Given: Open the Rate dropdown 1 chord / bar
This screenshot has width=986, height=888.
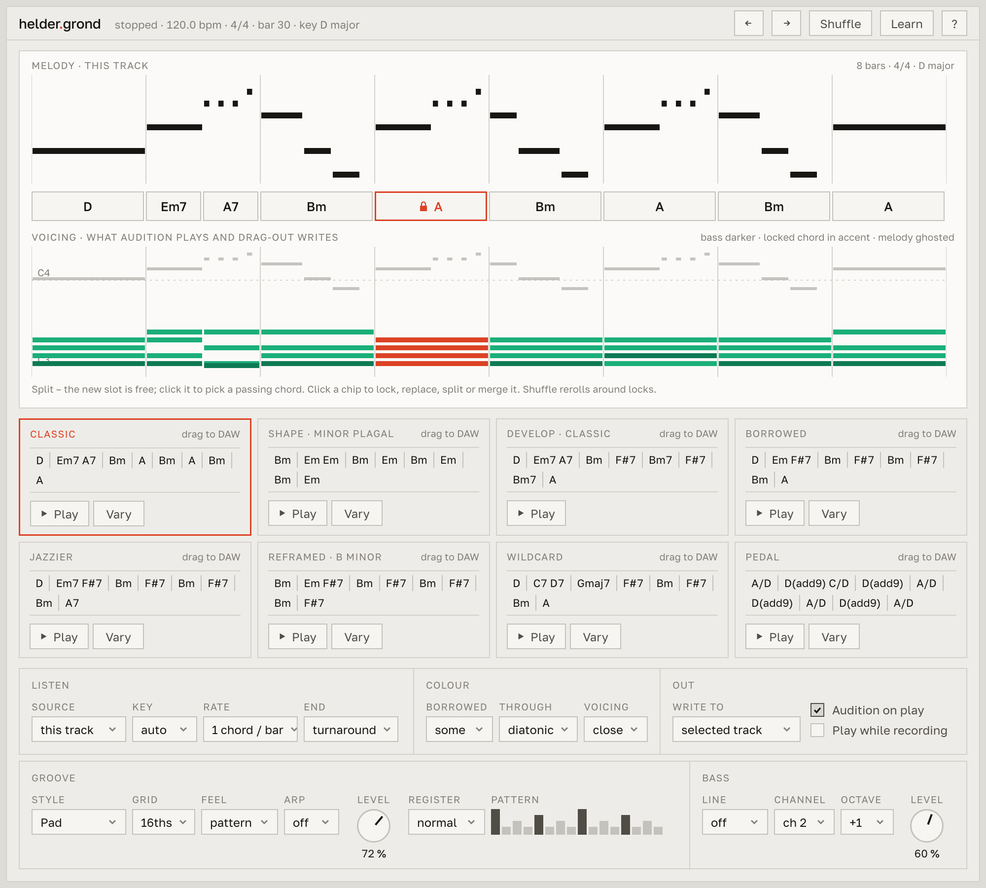Looking at the screenshot, I should pyautogui.click(x=250, y=730).
